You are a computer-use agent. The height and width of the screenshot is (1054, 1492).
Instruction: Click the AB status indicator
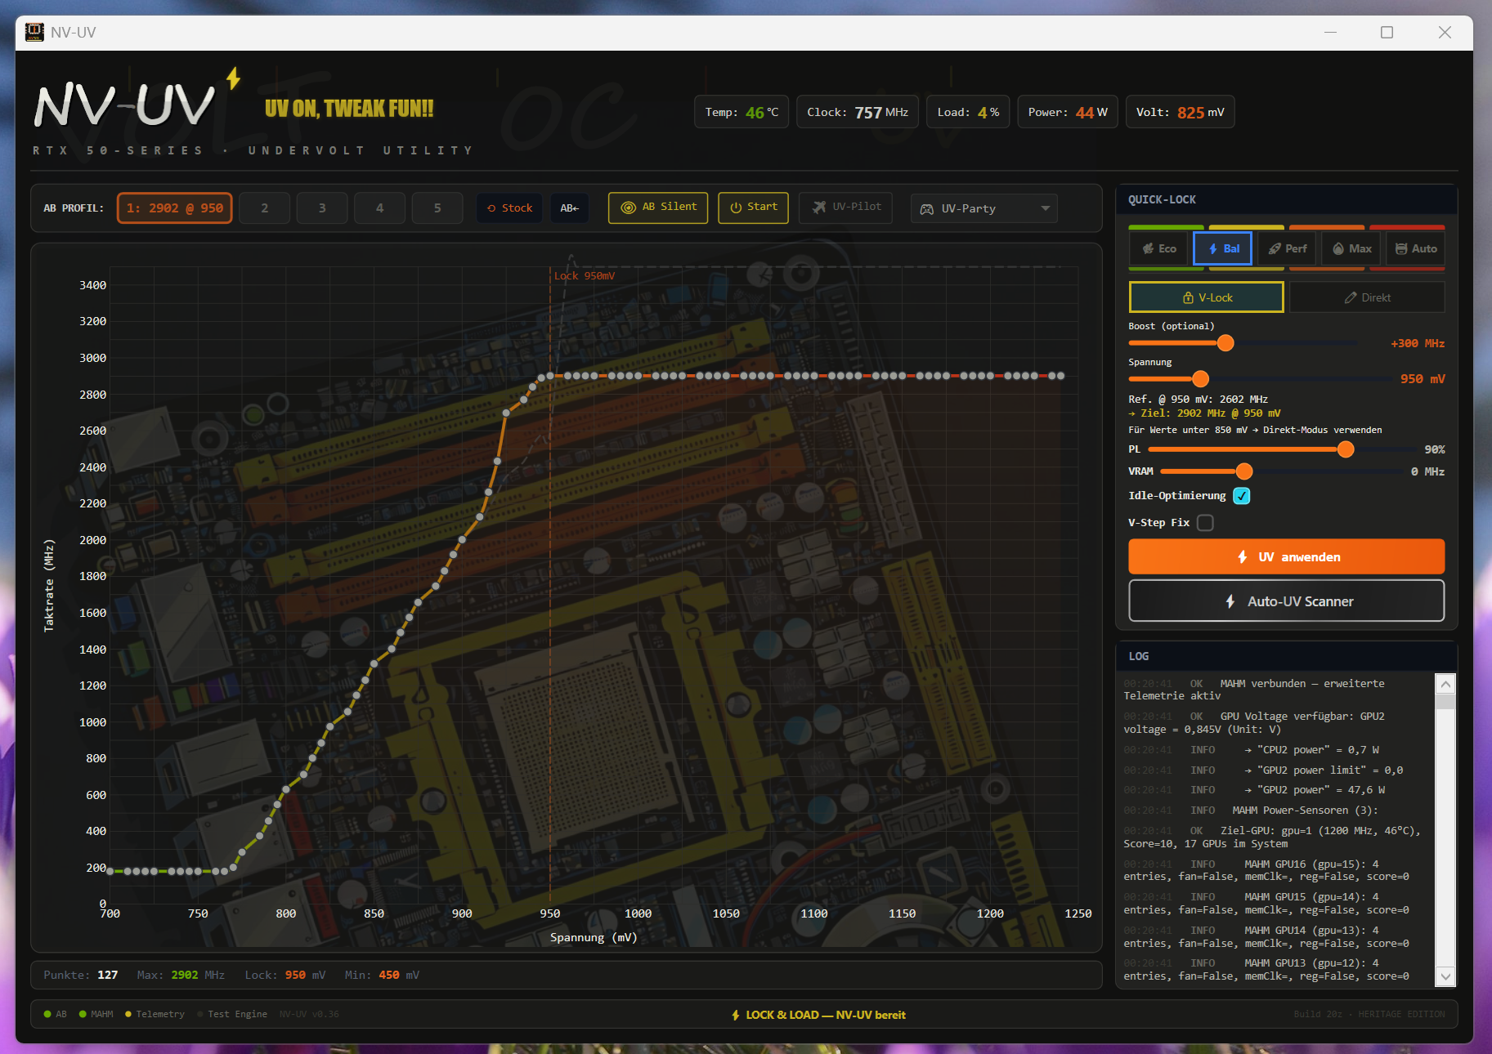[56, 1014]
